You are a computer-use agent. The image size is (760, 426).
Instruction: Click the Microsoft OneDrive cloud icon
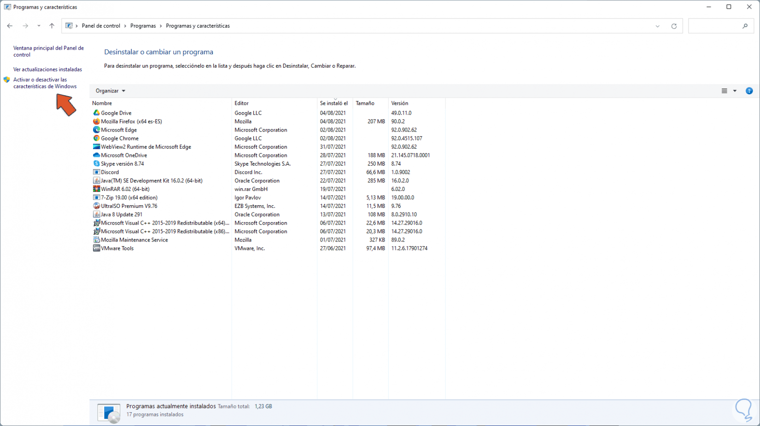[x=96, y=155]
